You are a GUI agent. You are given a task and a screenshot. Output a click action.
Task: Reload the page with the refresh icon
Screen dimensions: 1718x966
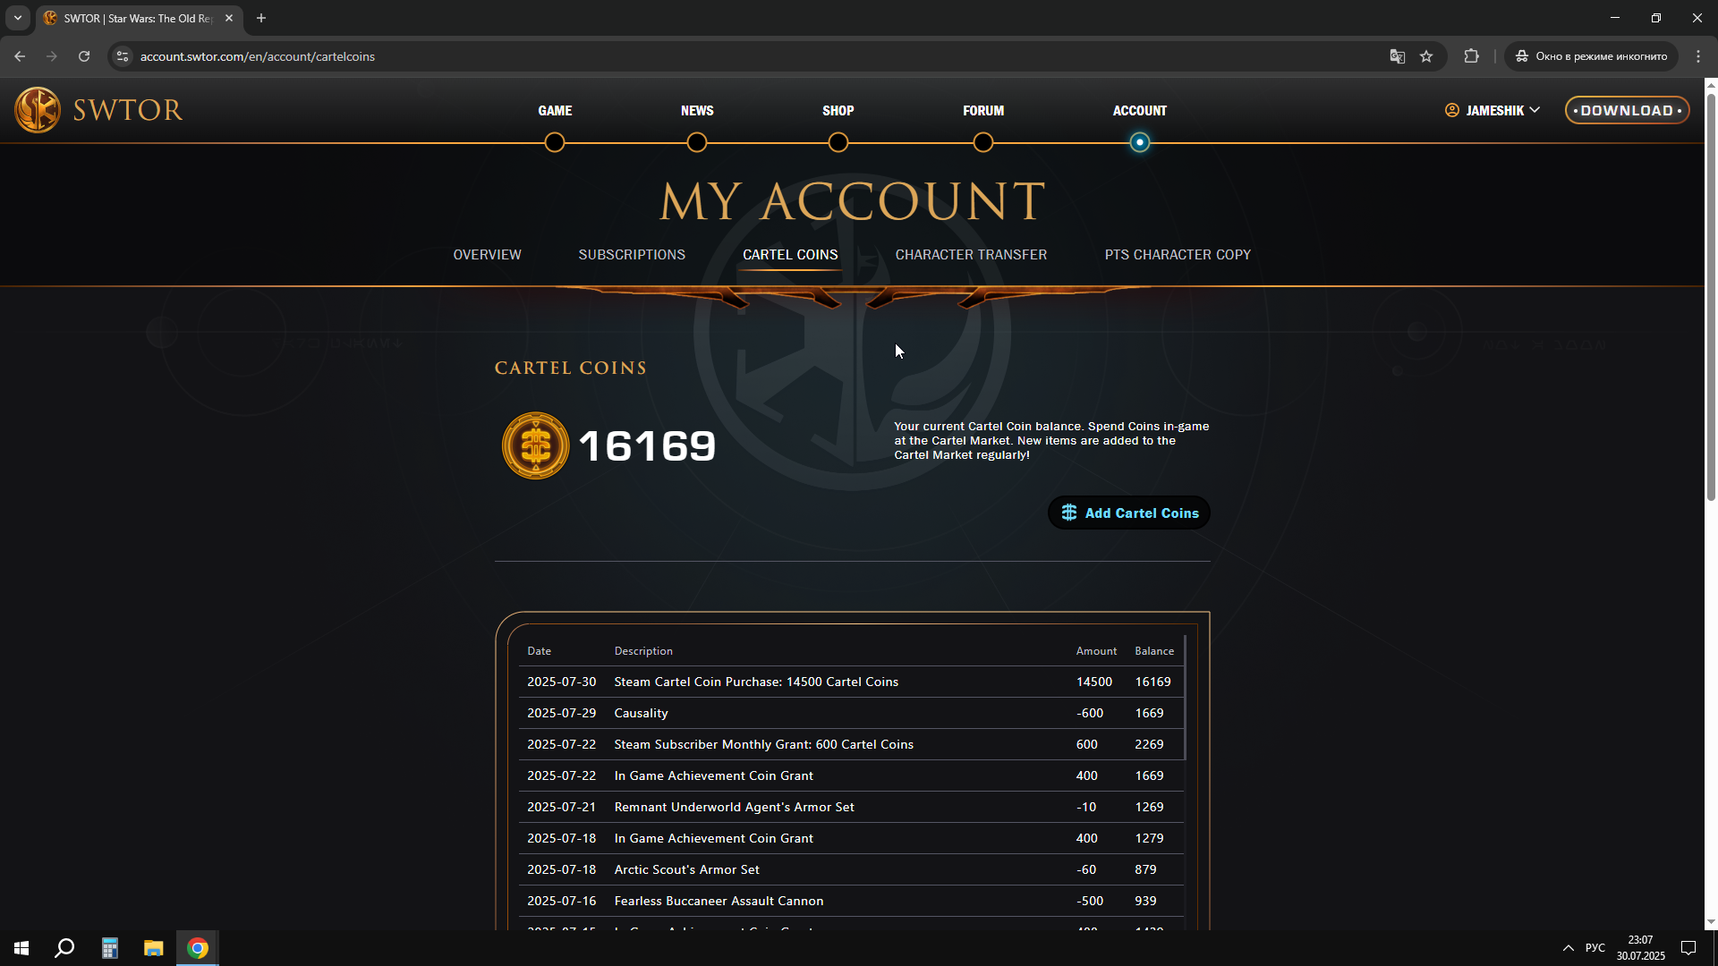[x=84, y=56]
